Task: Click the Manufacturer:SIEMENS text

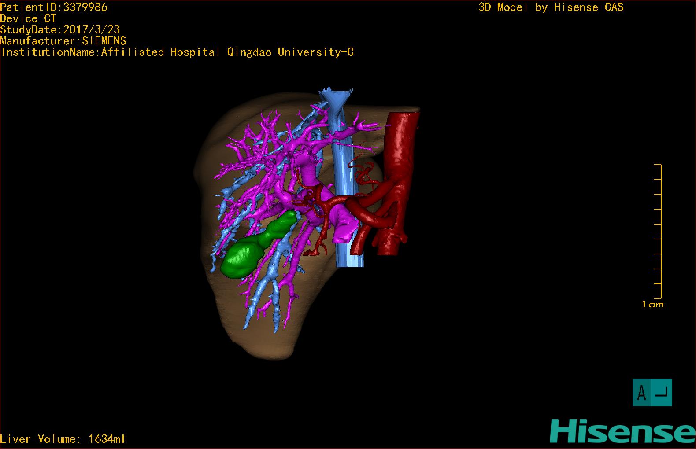Action: 63,41
